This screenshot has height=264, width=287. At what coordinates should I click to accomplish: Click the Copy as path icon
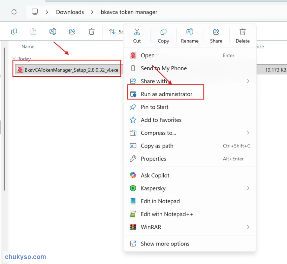(x=133, y=146)
